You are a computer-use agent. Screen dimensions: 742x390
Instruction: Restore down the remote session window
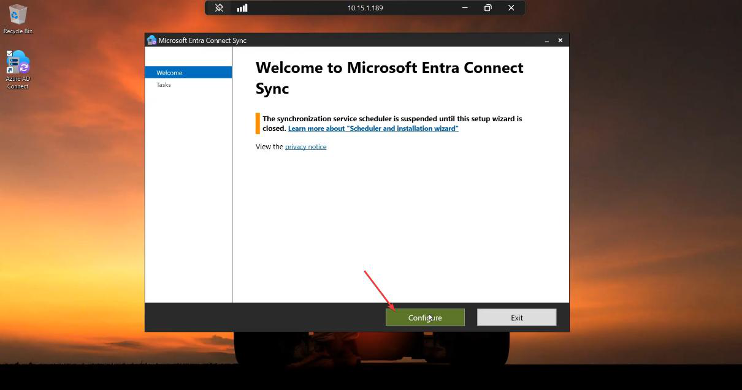488,8
